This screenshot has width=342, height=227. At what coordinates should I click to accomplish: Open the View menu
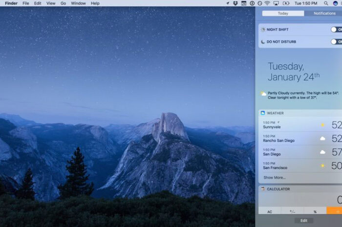pyautogui.click(x=51, y=3)
